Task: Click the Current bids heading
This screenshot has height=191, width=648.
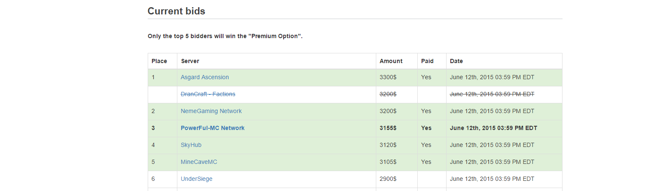Action: pos(176,11)
